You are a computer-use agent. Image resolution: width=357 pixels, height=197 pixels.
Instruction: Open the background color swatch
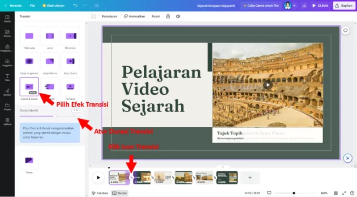(x=93, y=16)
